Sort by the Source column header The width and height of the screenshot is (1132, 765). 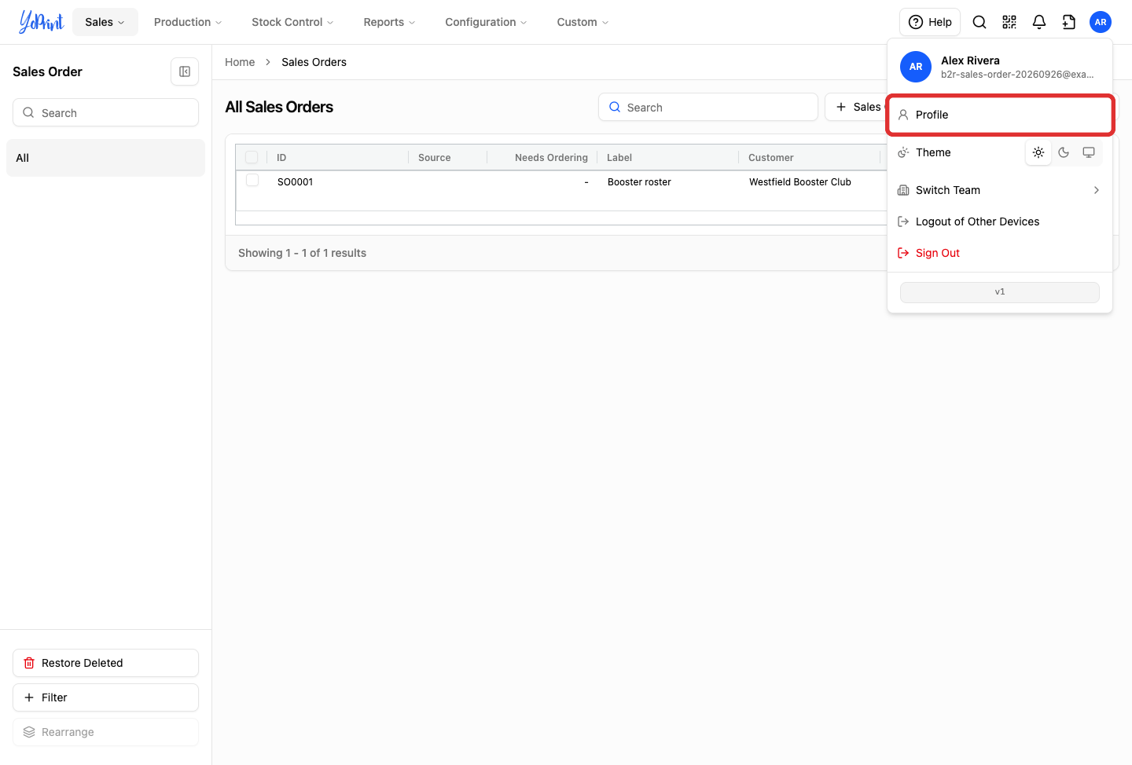click(x=435, y=157)
